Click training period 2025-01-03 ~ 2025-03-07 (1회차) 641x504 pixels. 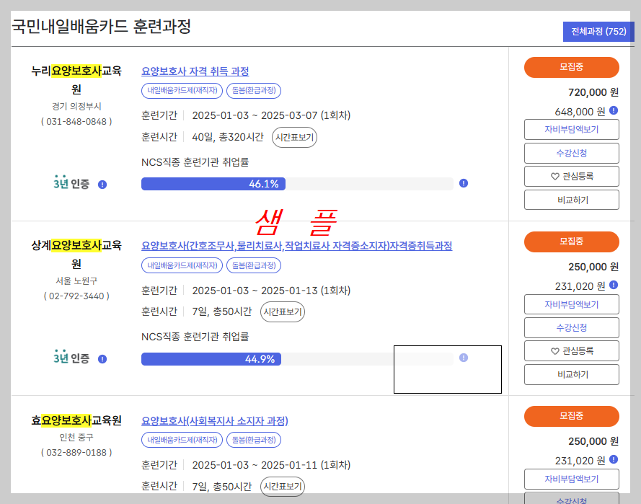[x=271, y=115]
